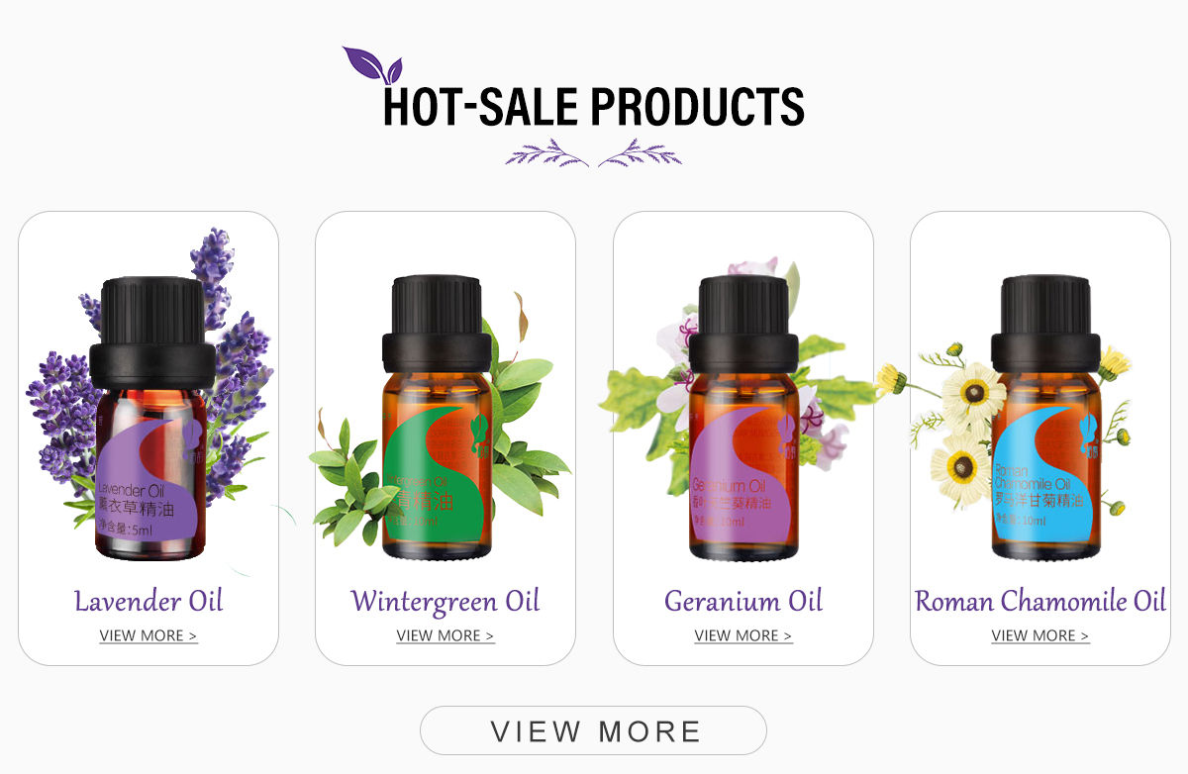Click VIEW MORE under Roman Chamomile Oil
Image resolution: width=1188 pixels, height=774 pixels.
pos(1040,635)
